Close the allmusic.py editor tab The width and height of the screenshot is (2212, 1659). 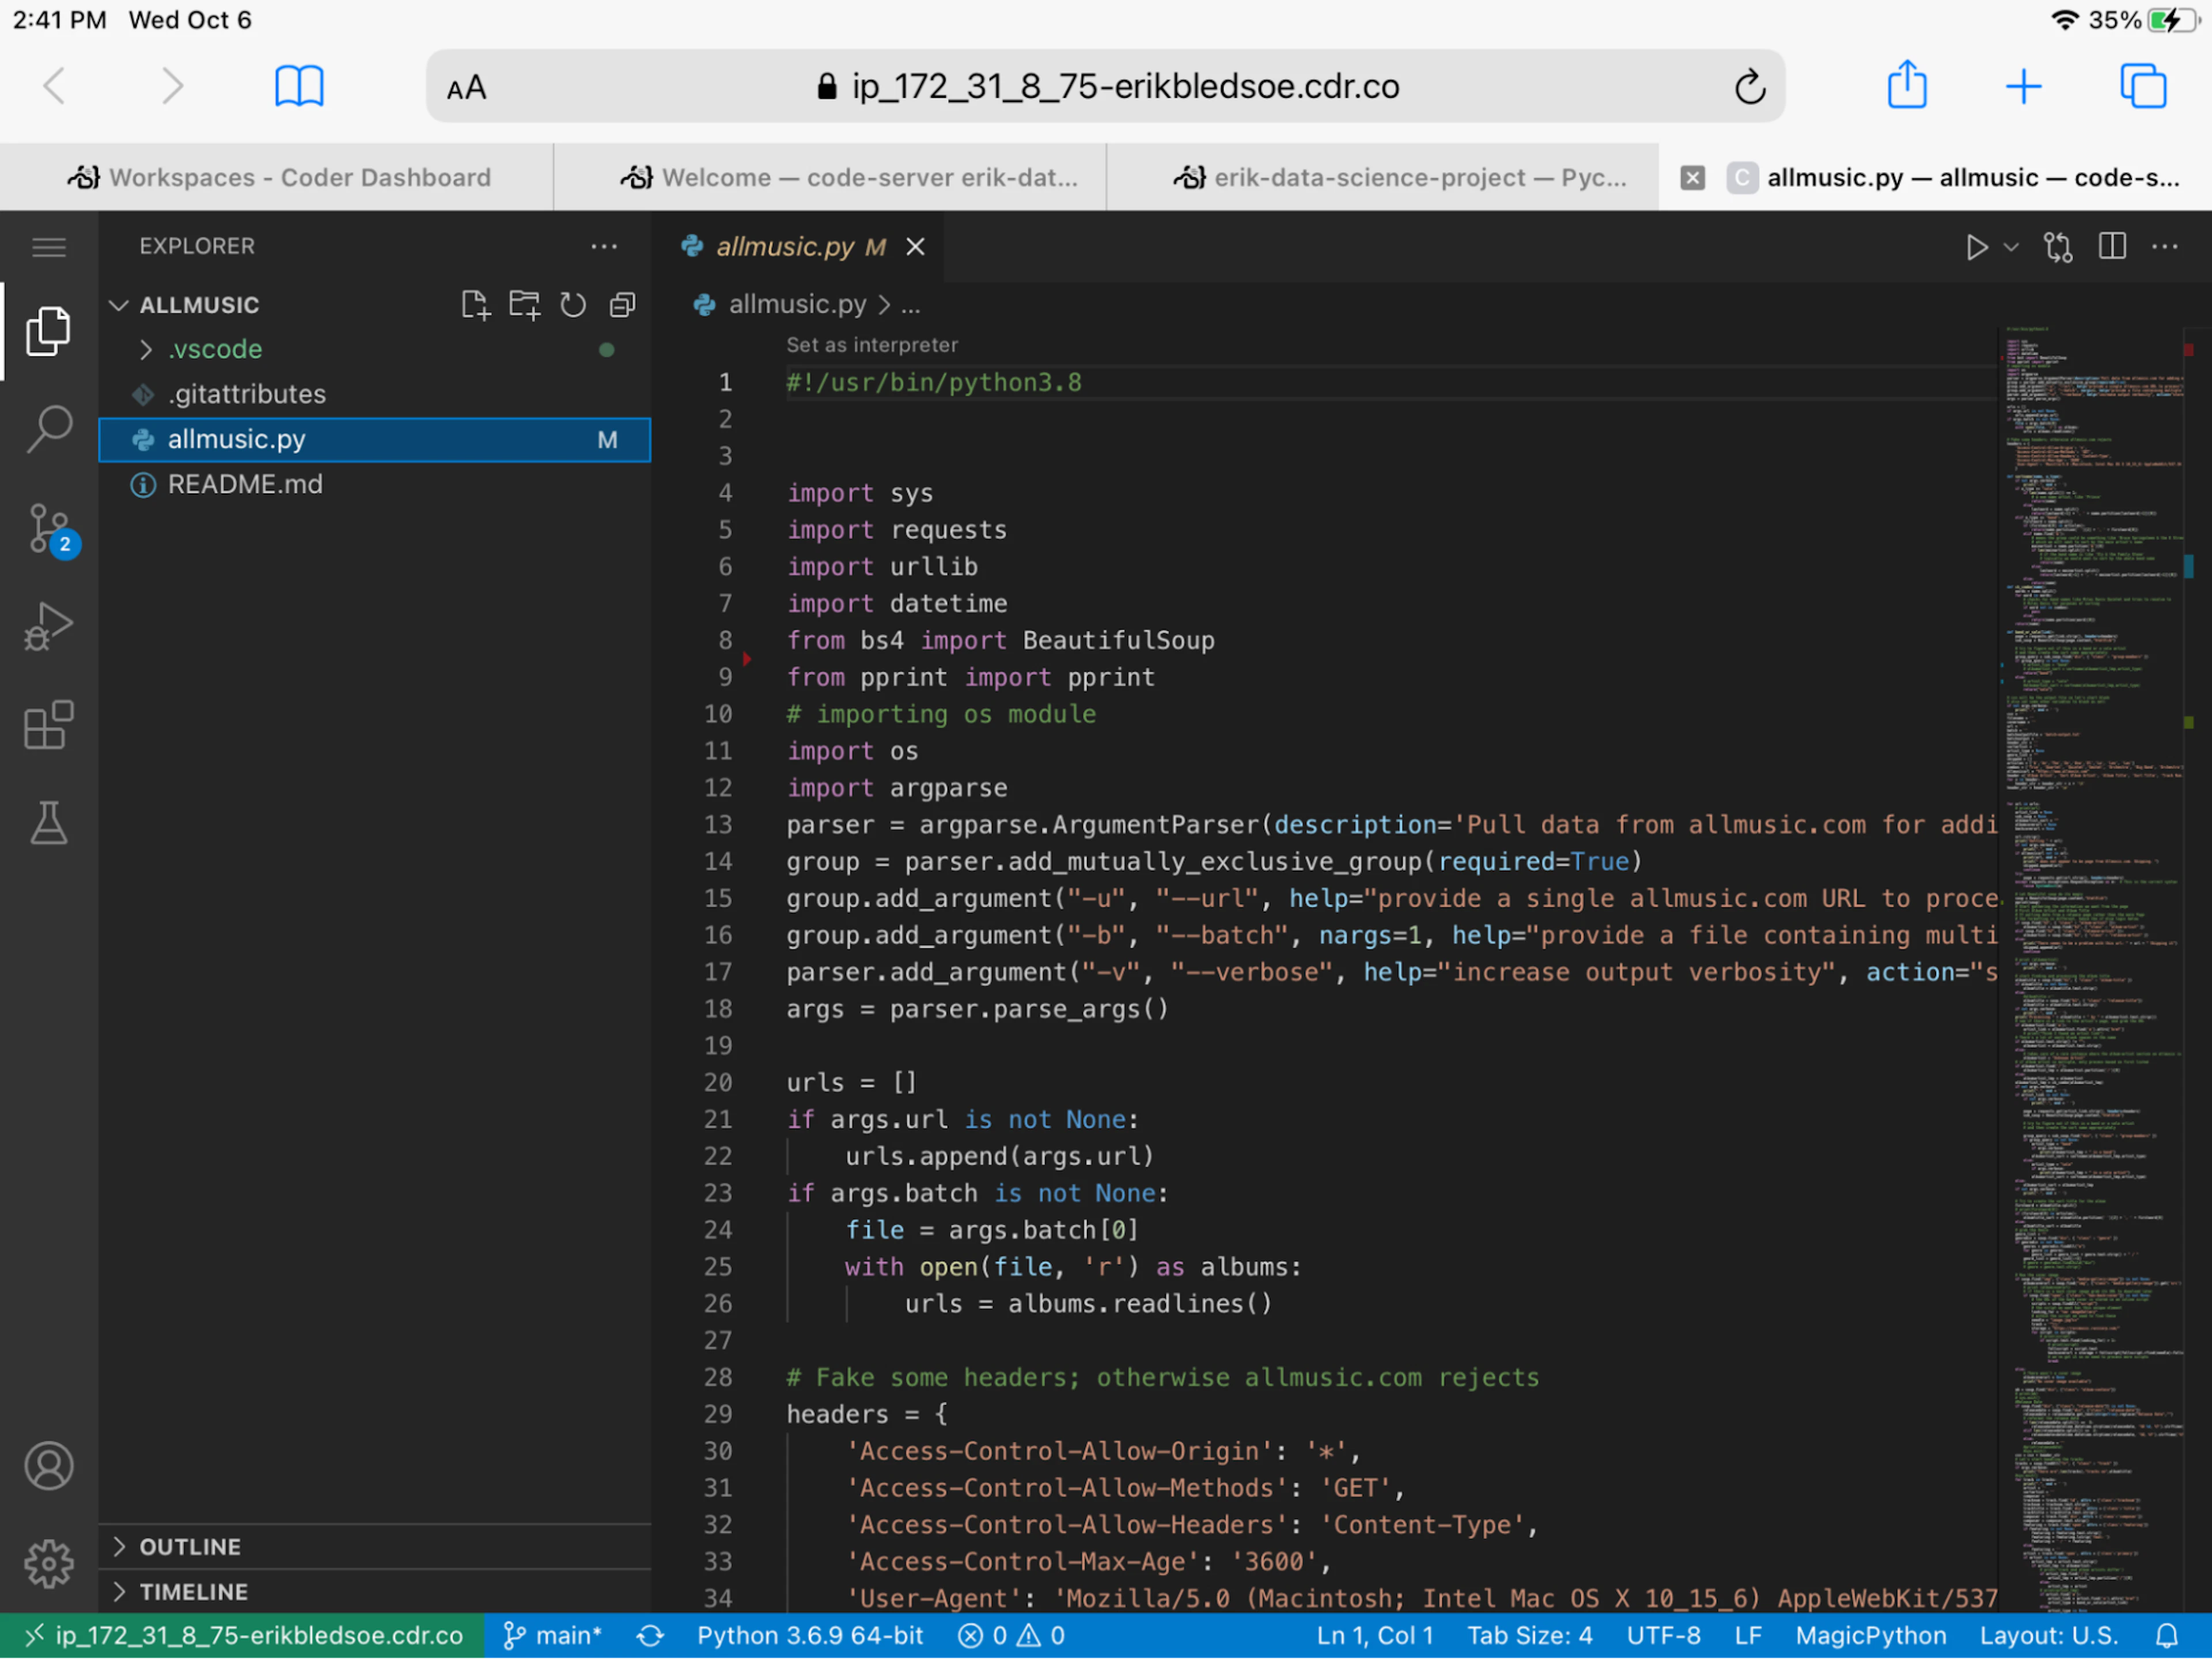pyautogui.click(x=915, y=247)
